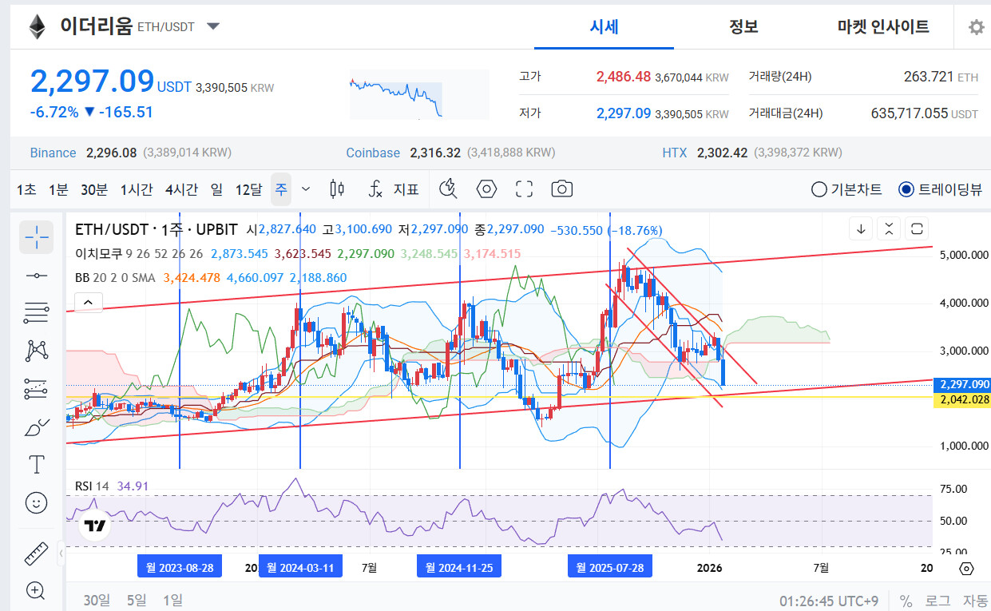The image size is (991, 611).
Task: Open the settings gear in header
Action: (977, 27)
